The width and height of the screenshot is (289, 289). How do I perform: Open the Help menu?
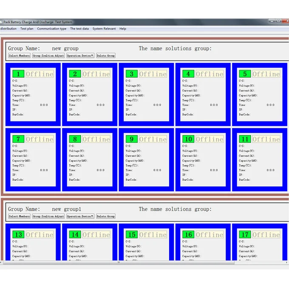click(123, 29)
